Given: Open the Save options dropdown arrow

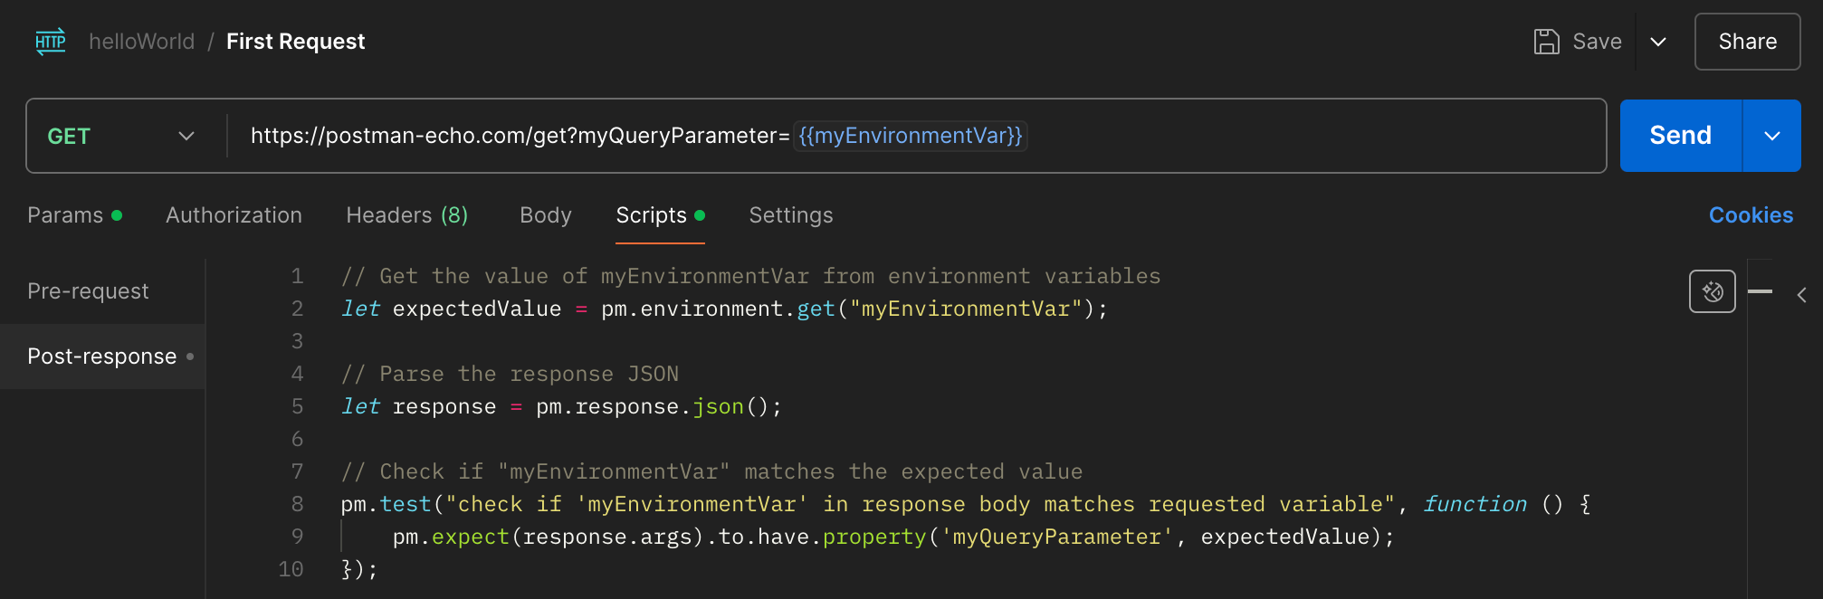Looking at the screenshot, I should point(1658,42).
